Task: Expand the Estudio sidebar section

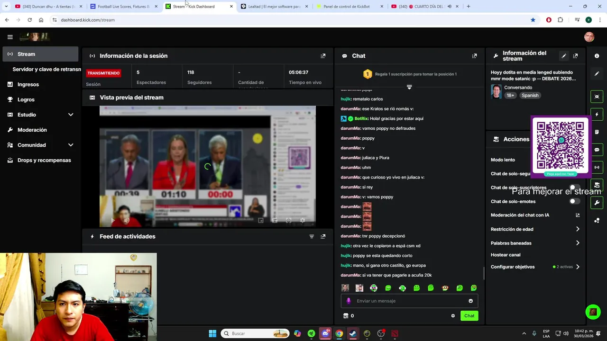Action: pyautogui.click(x=71, y=115)
